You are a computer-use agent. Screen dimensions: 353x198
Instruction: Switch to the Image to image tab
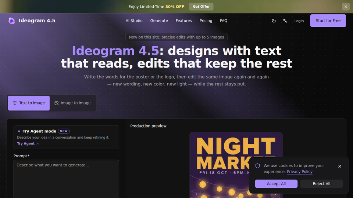pyautogui.click(x=73, y=103)
